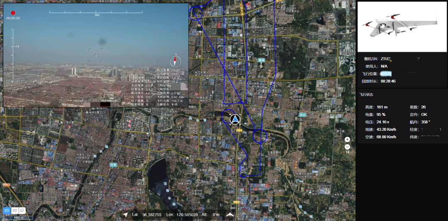Toggle the split map view button
The image size is (448, 221).
pos(22,210)
